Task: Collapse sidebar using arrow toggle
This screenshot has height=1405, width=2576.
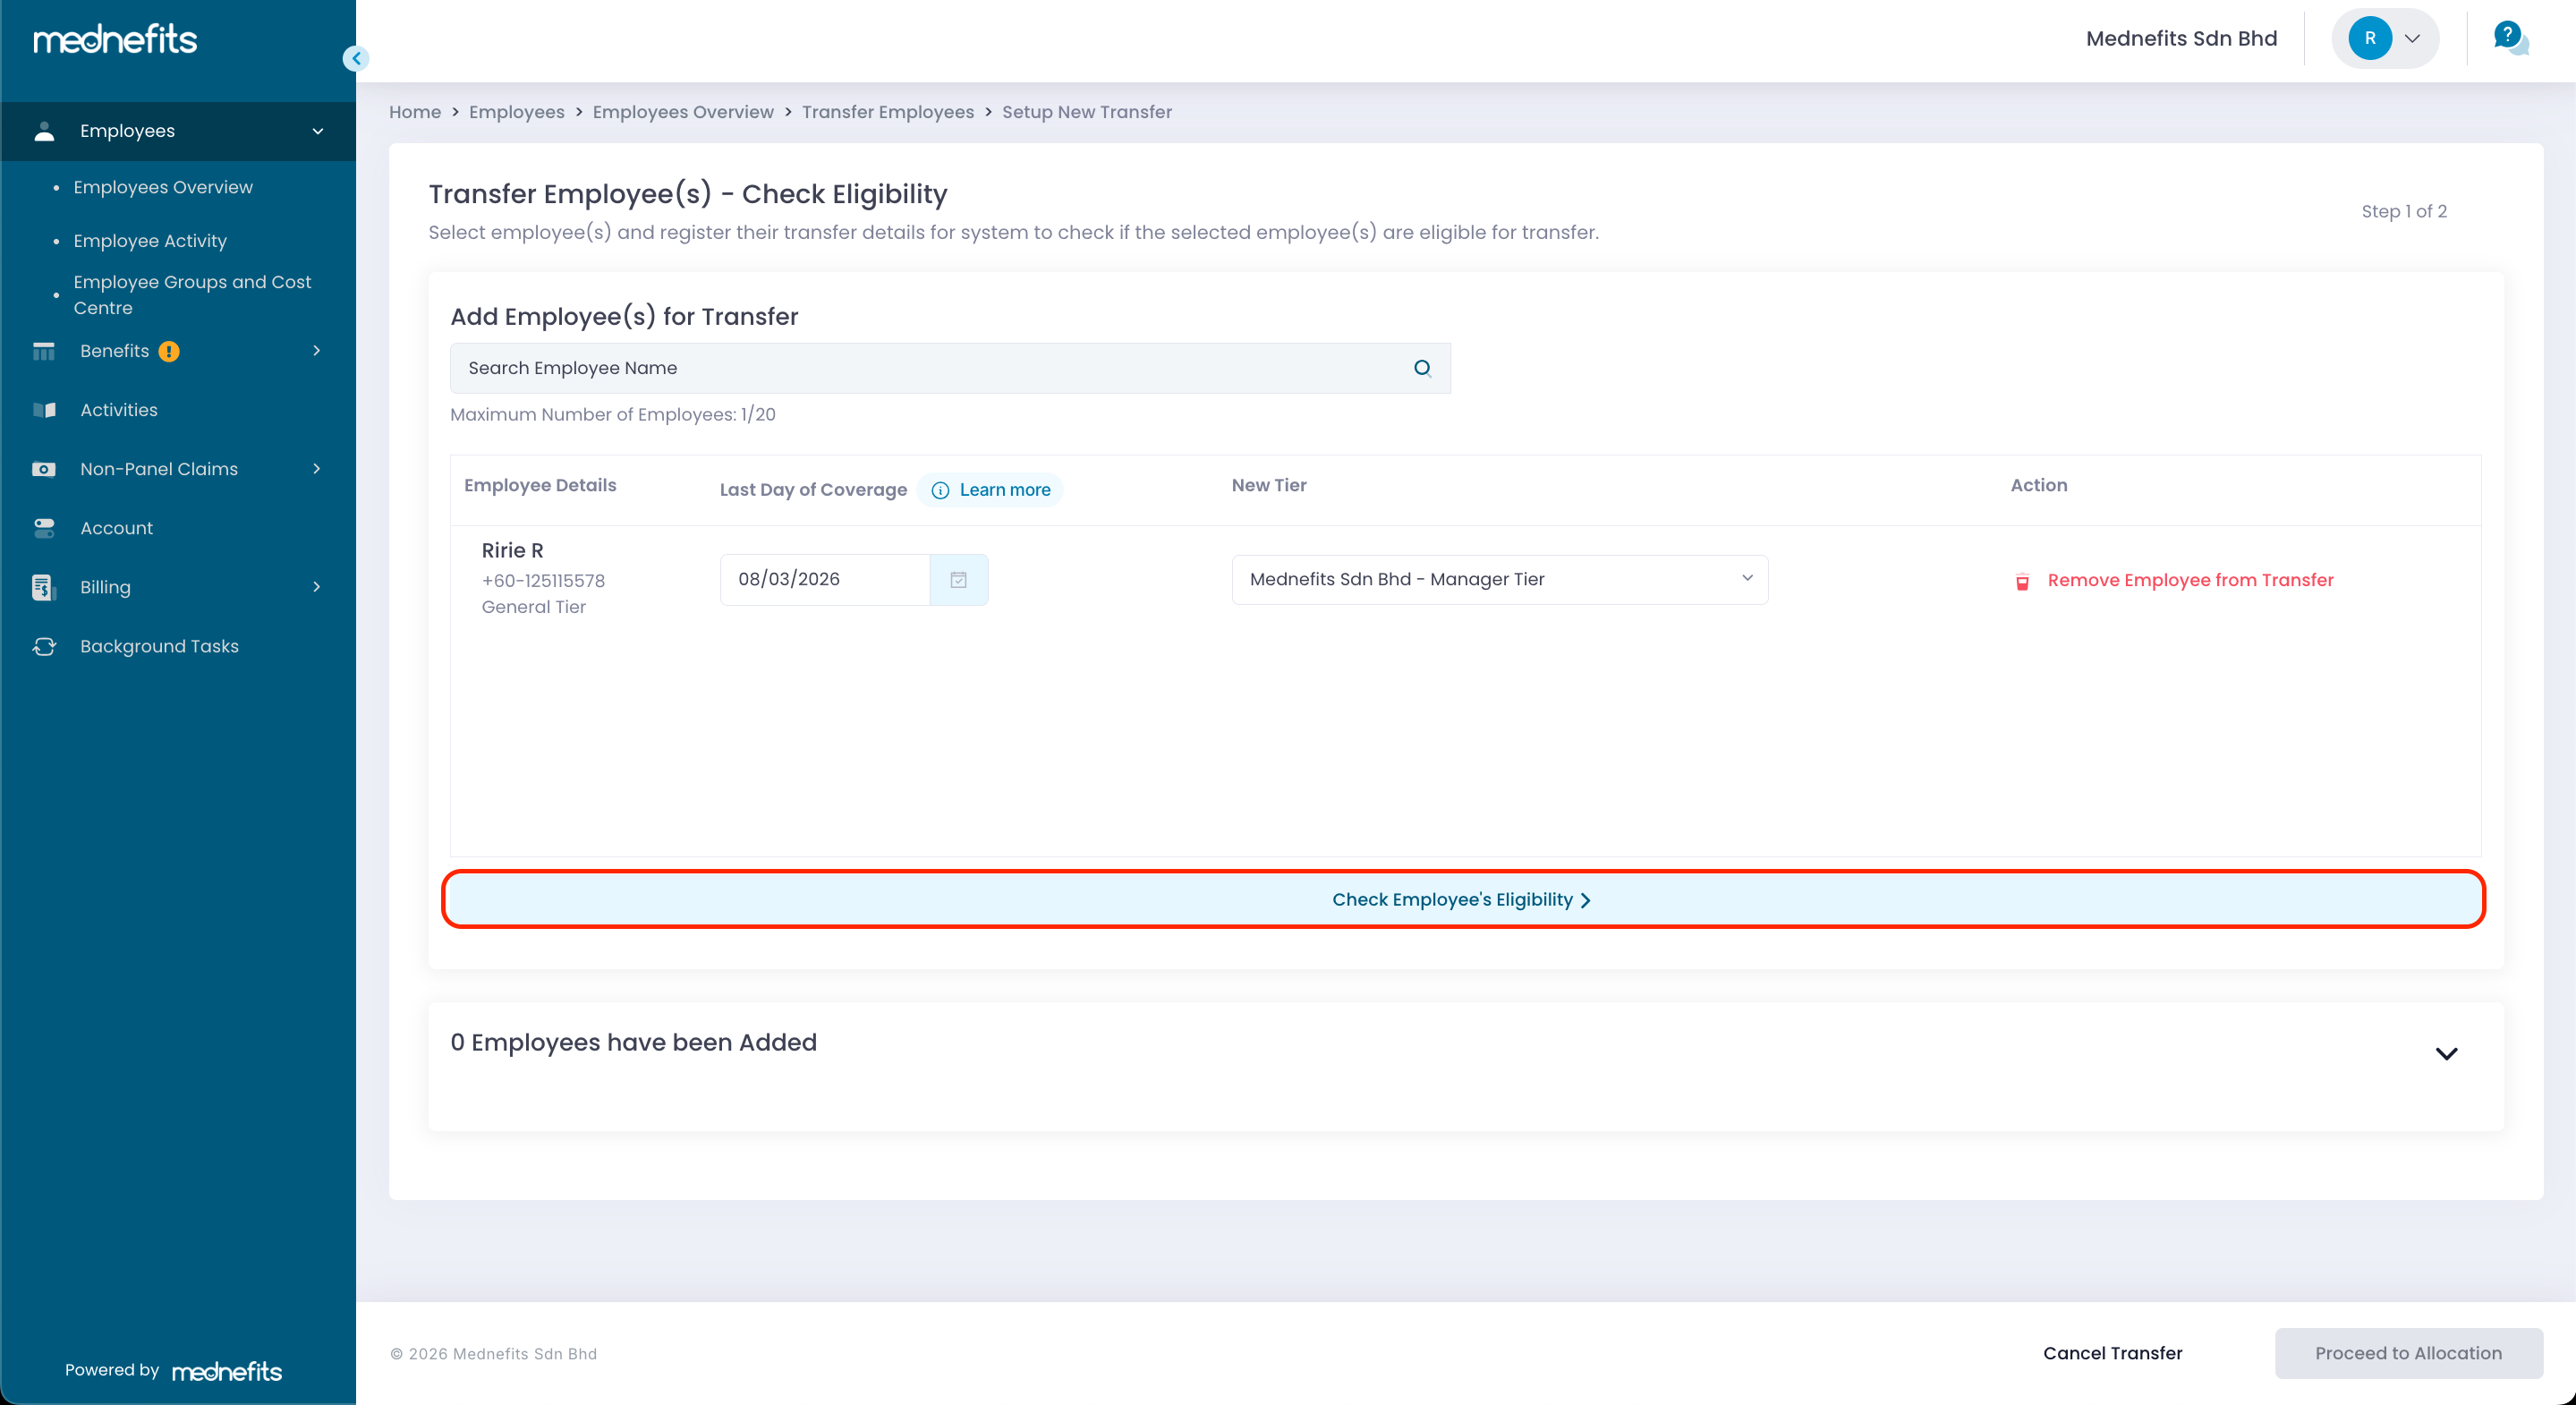Action: [x=356, y=58]
